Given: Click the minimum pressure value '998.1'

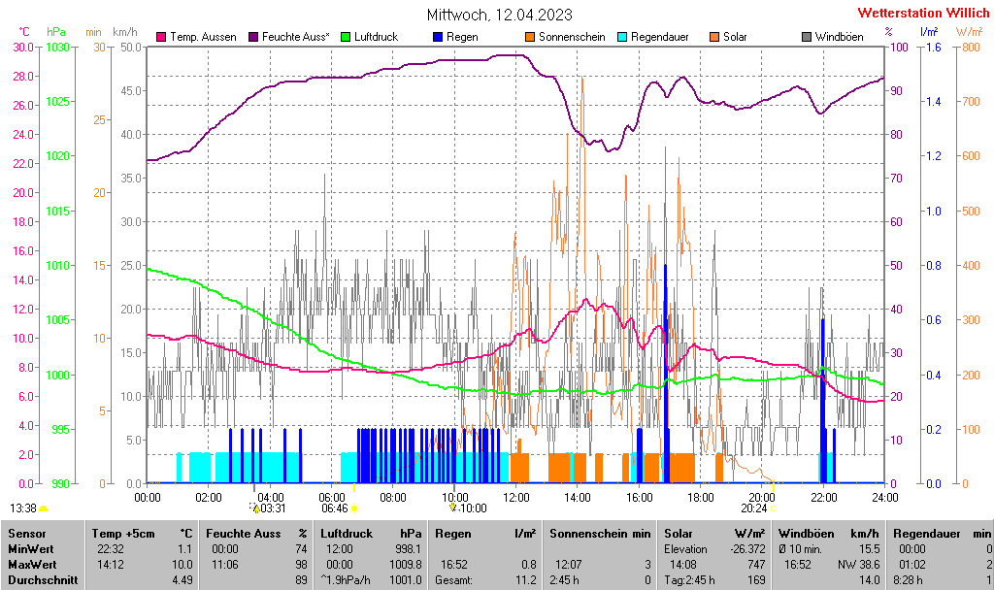Looking at the screenshot, I should (x=409, y=549).
